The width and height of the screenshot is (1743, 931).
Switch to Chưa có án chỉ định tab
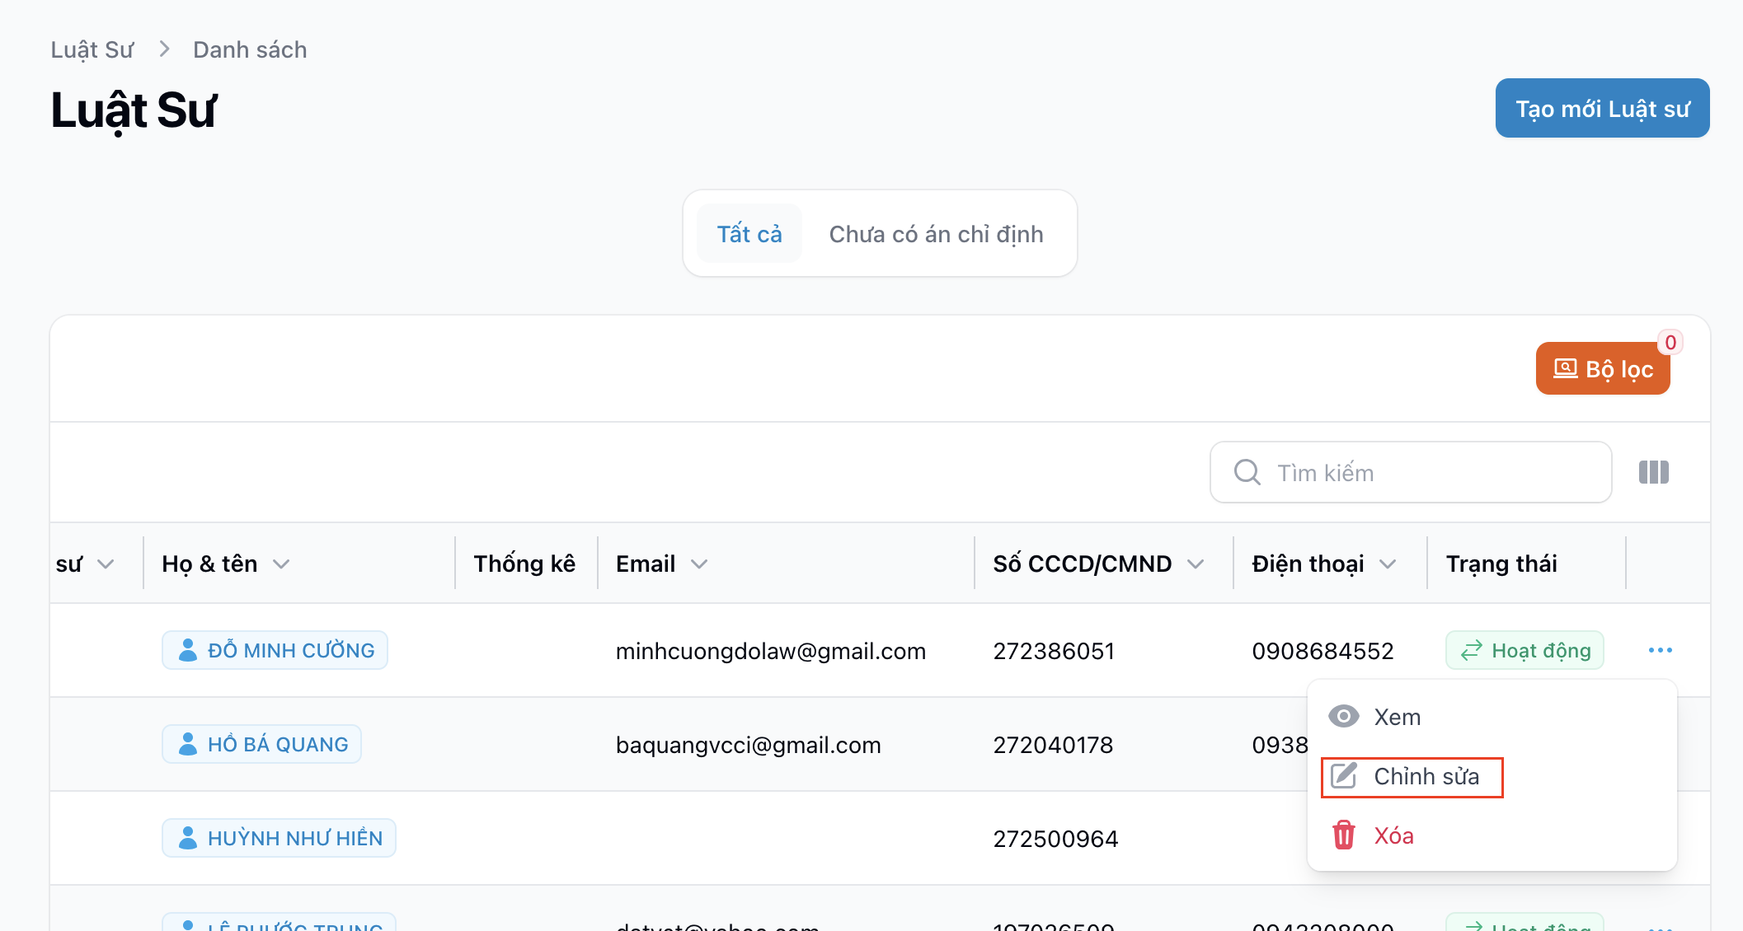[x=936, y=234]
